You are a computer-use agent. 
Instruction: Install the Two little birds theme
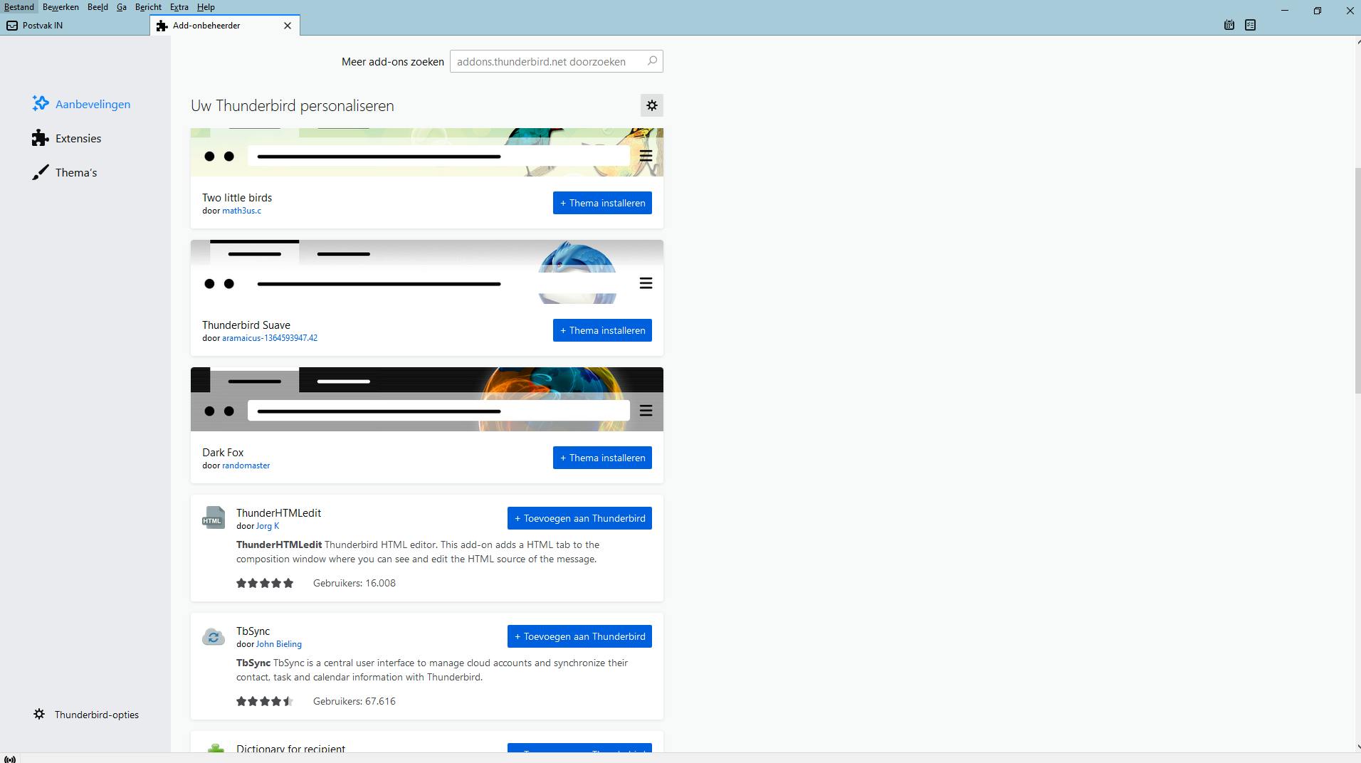tap(602, 203)
